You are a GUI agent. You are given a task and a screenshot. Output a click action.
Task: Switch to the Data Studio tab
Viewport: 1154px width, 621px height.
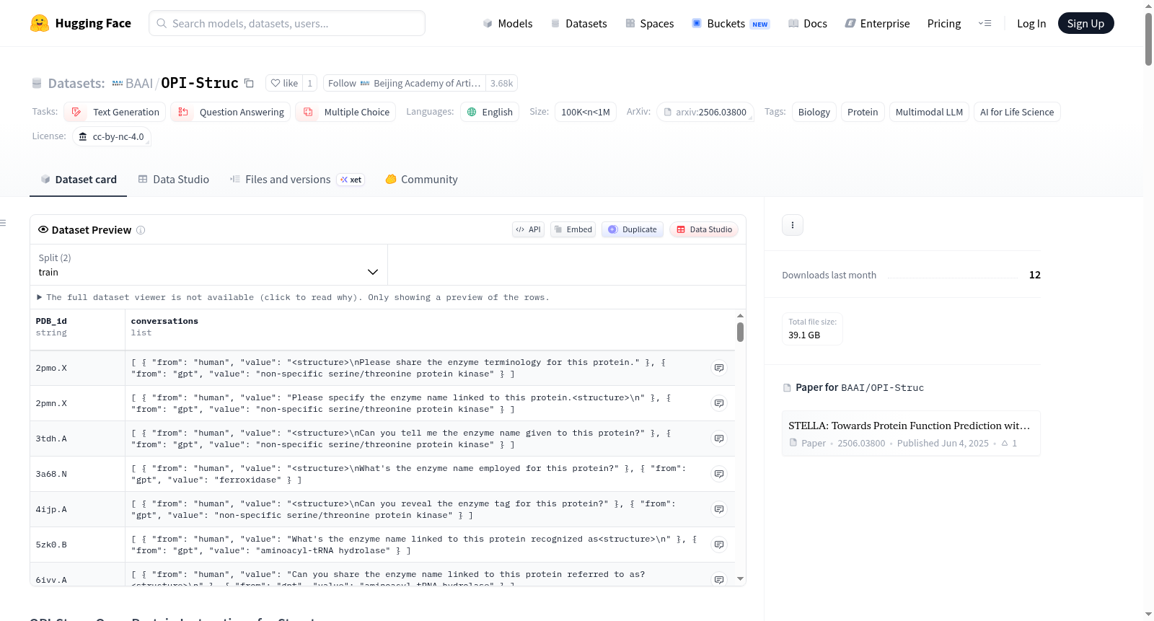[174, 180]
